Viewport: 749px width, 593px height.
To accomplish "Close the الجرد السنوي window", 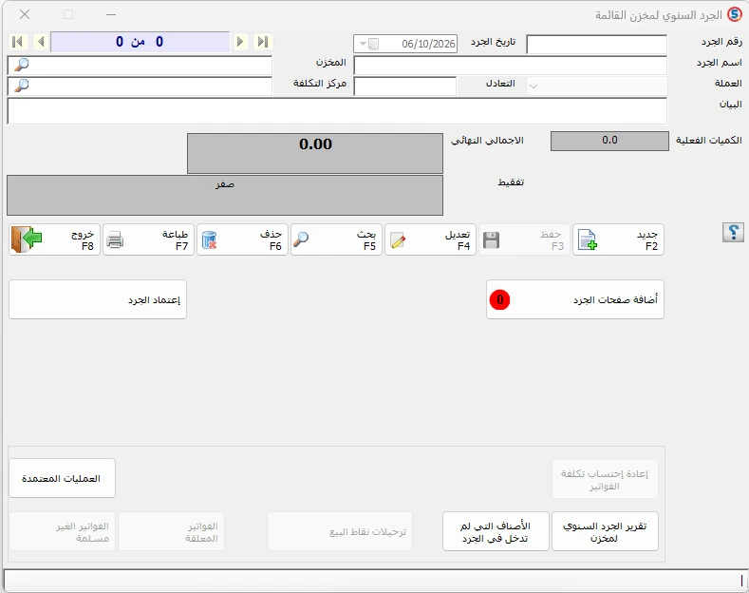I will point(25,14).
